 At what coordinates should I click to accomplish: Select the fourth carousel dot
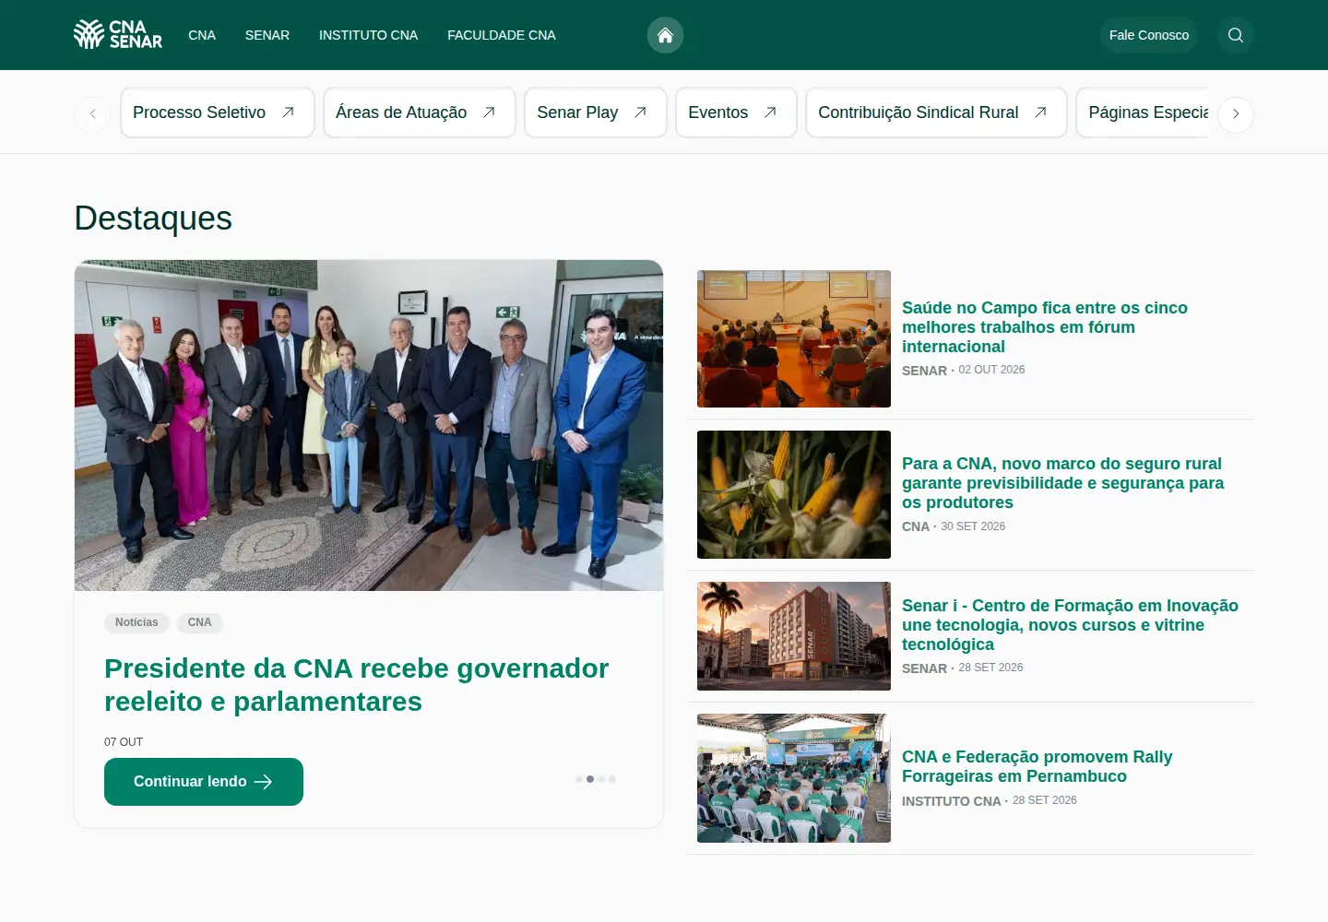click(612, 779)
